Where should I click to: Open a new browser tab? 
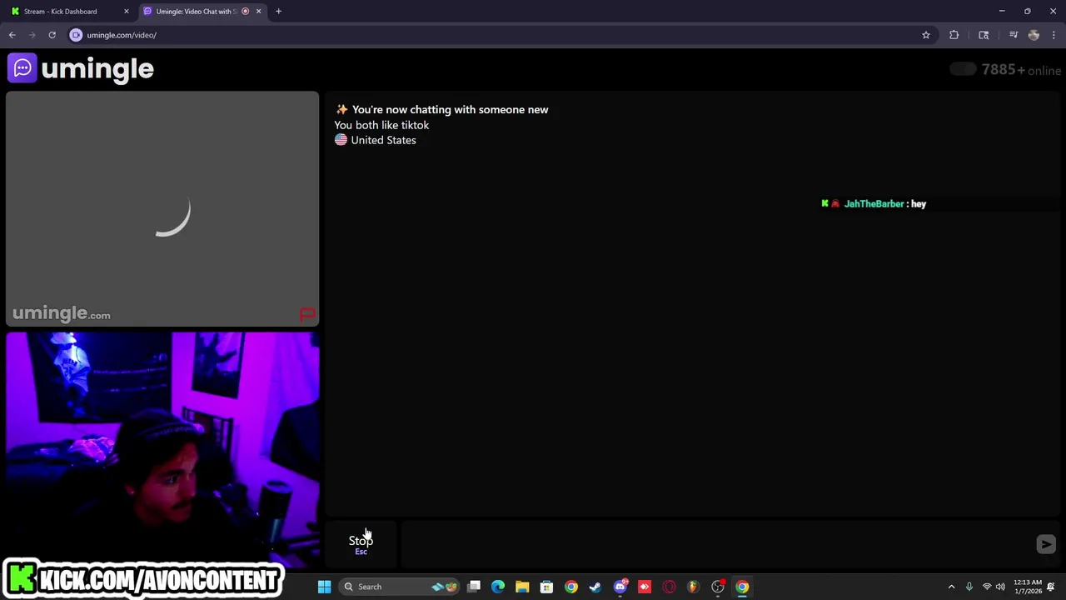pos(278,12)
